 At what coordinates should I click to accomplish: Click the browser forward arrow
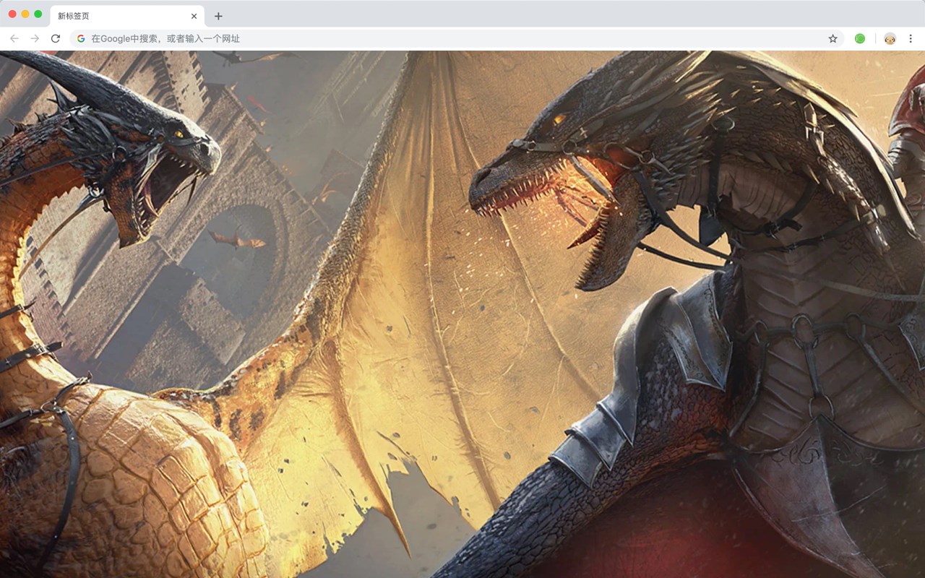coord(35,38)
